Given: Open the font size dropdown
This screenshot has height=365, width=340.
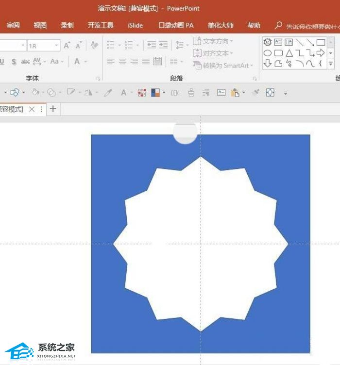Looking at the screenshot, I should pyautogui.click(x=56, y=45).
